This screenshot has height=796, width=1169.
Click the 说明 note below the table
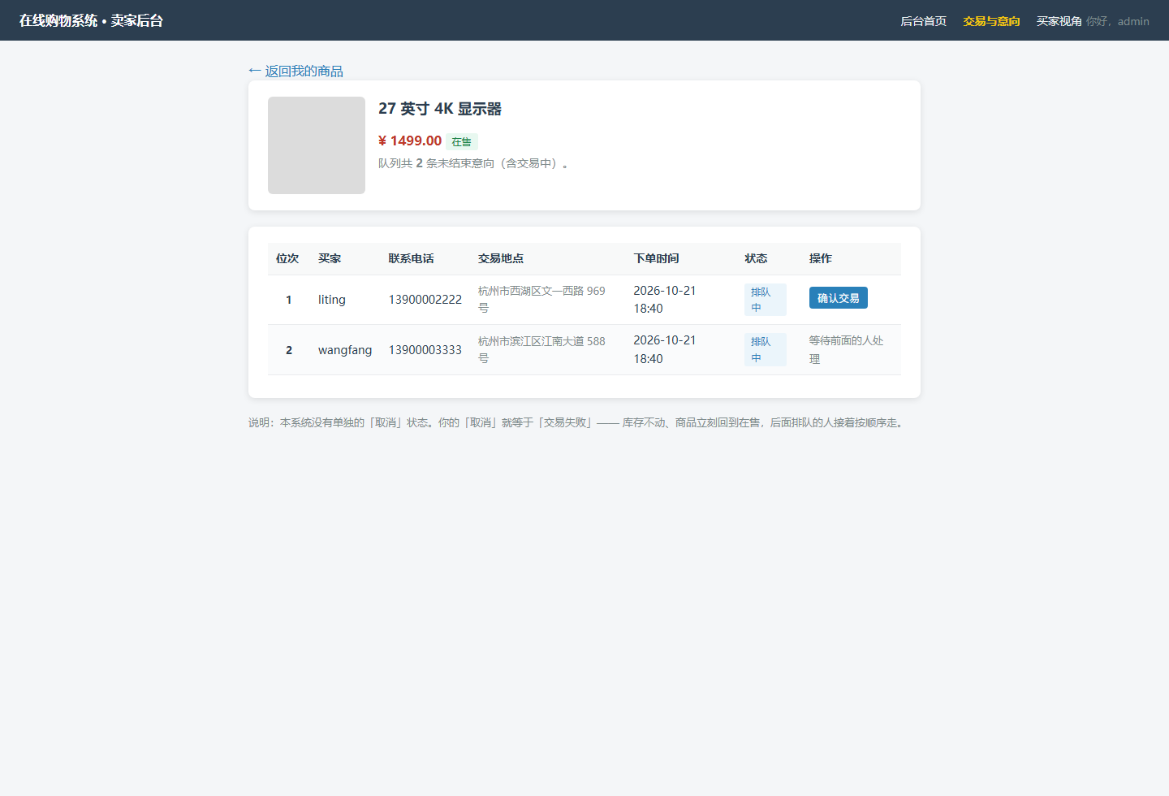(x=576, y=422)
